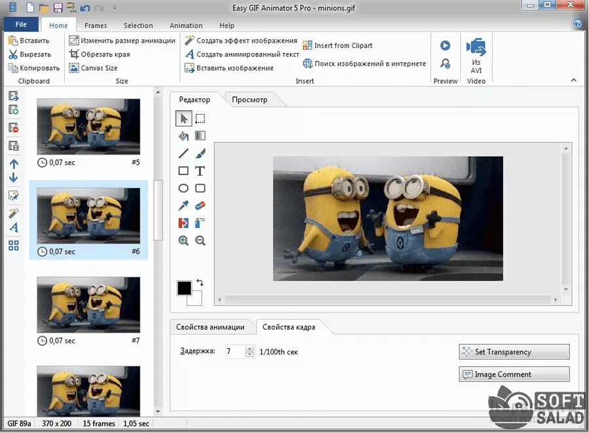Click the move frame down arrow
589x433 pixels.
point(14,178)
